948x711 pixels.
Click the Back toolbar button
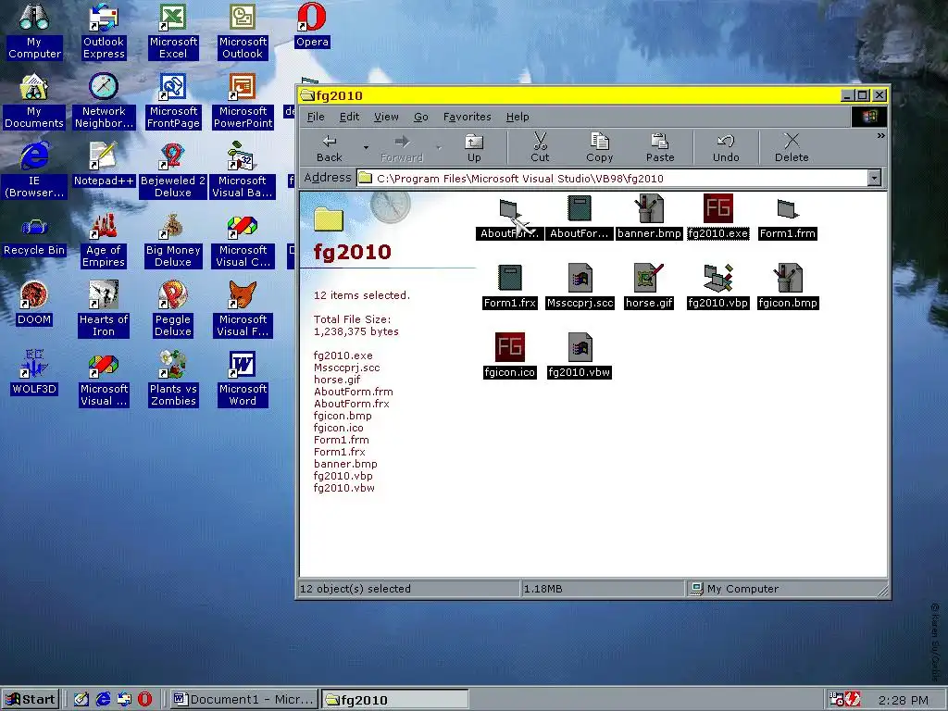[x=329, y=148]
